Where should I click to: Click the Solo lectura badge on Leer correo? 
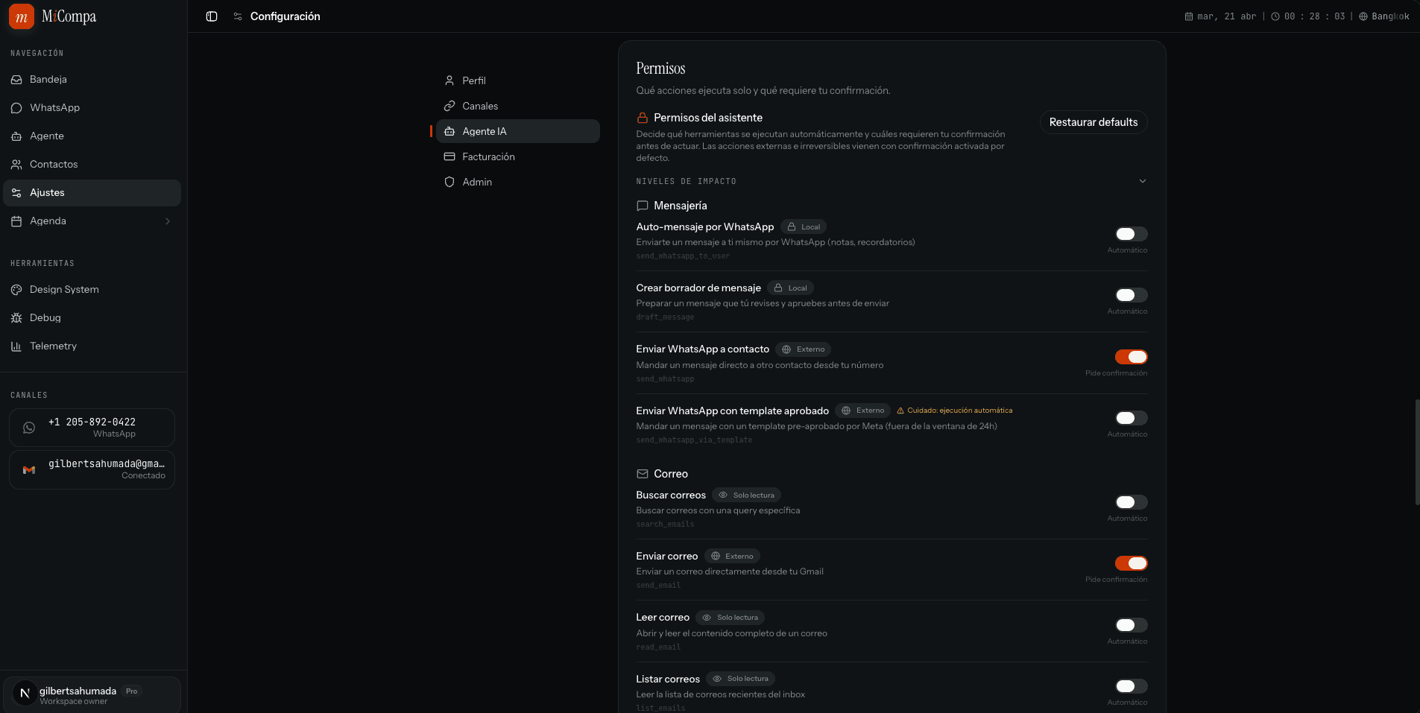point(730,618)
